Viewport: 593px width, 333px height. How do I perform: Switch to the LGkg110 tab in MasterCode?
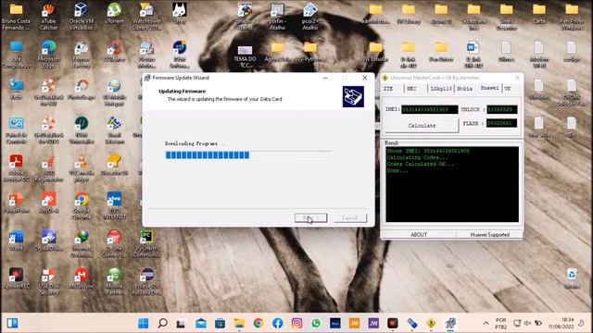pos(441,89)
